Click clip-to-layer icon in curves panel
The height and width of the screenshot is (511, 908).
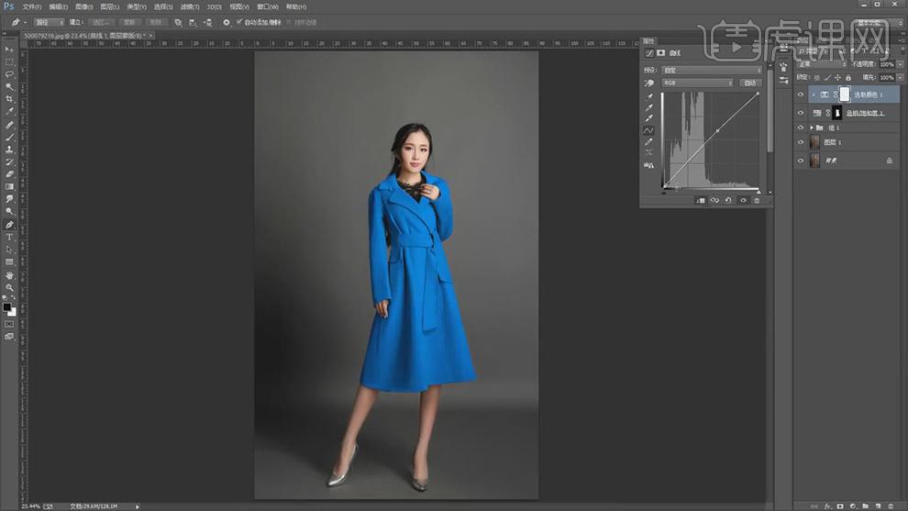point(700,201)
